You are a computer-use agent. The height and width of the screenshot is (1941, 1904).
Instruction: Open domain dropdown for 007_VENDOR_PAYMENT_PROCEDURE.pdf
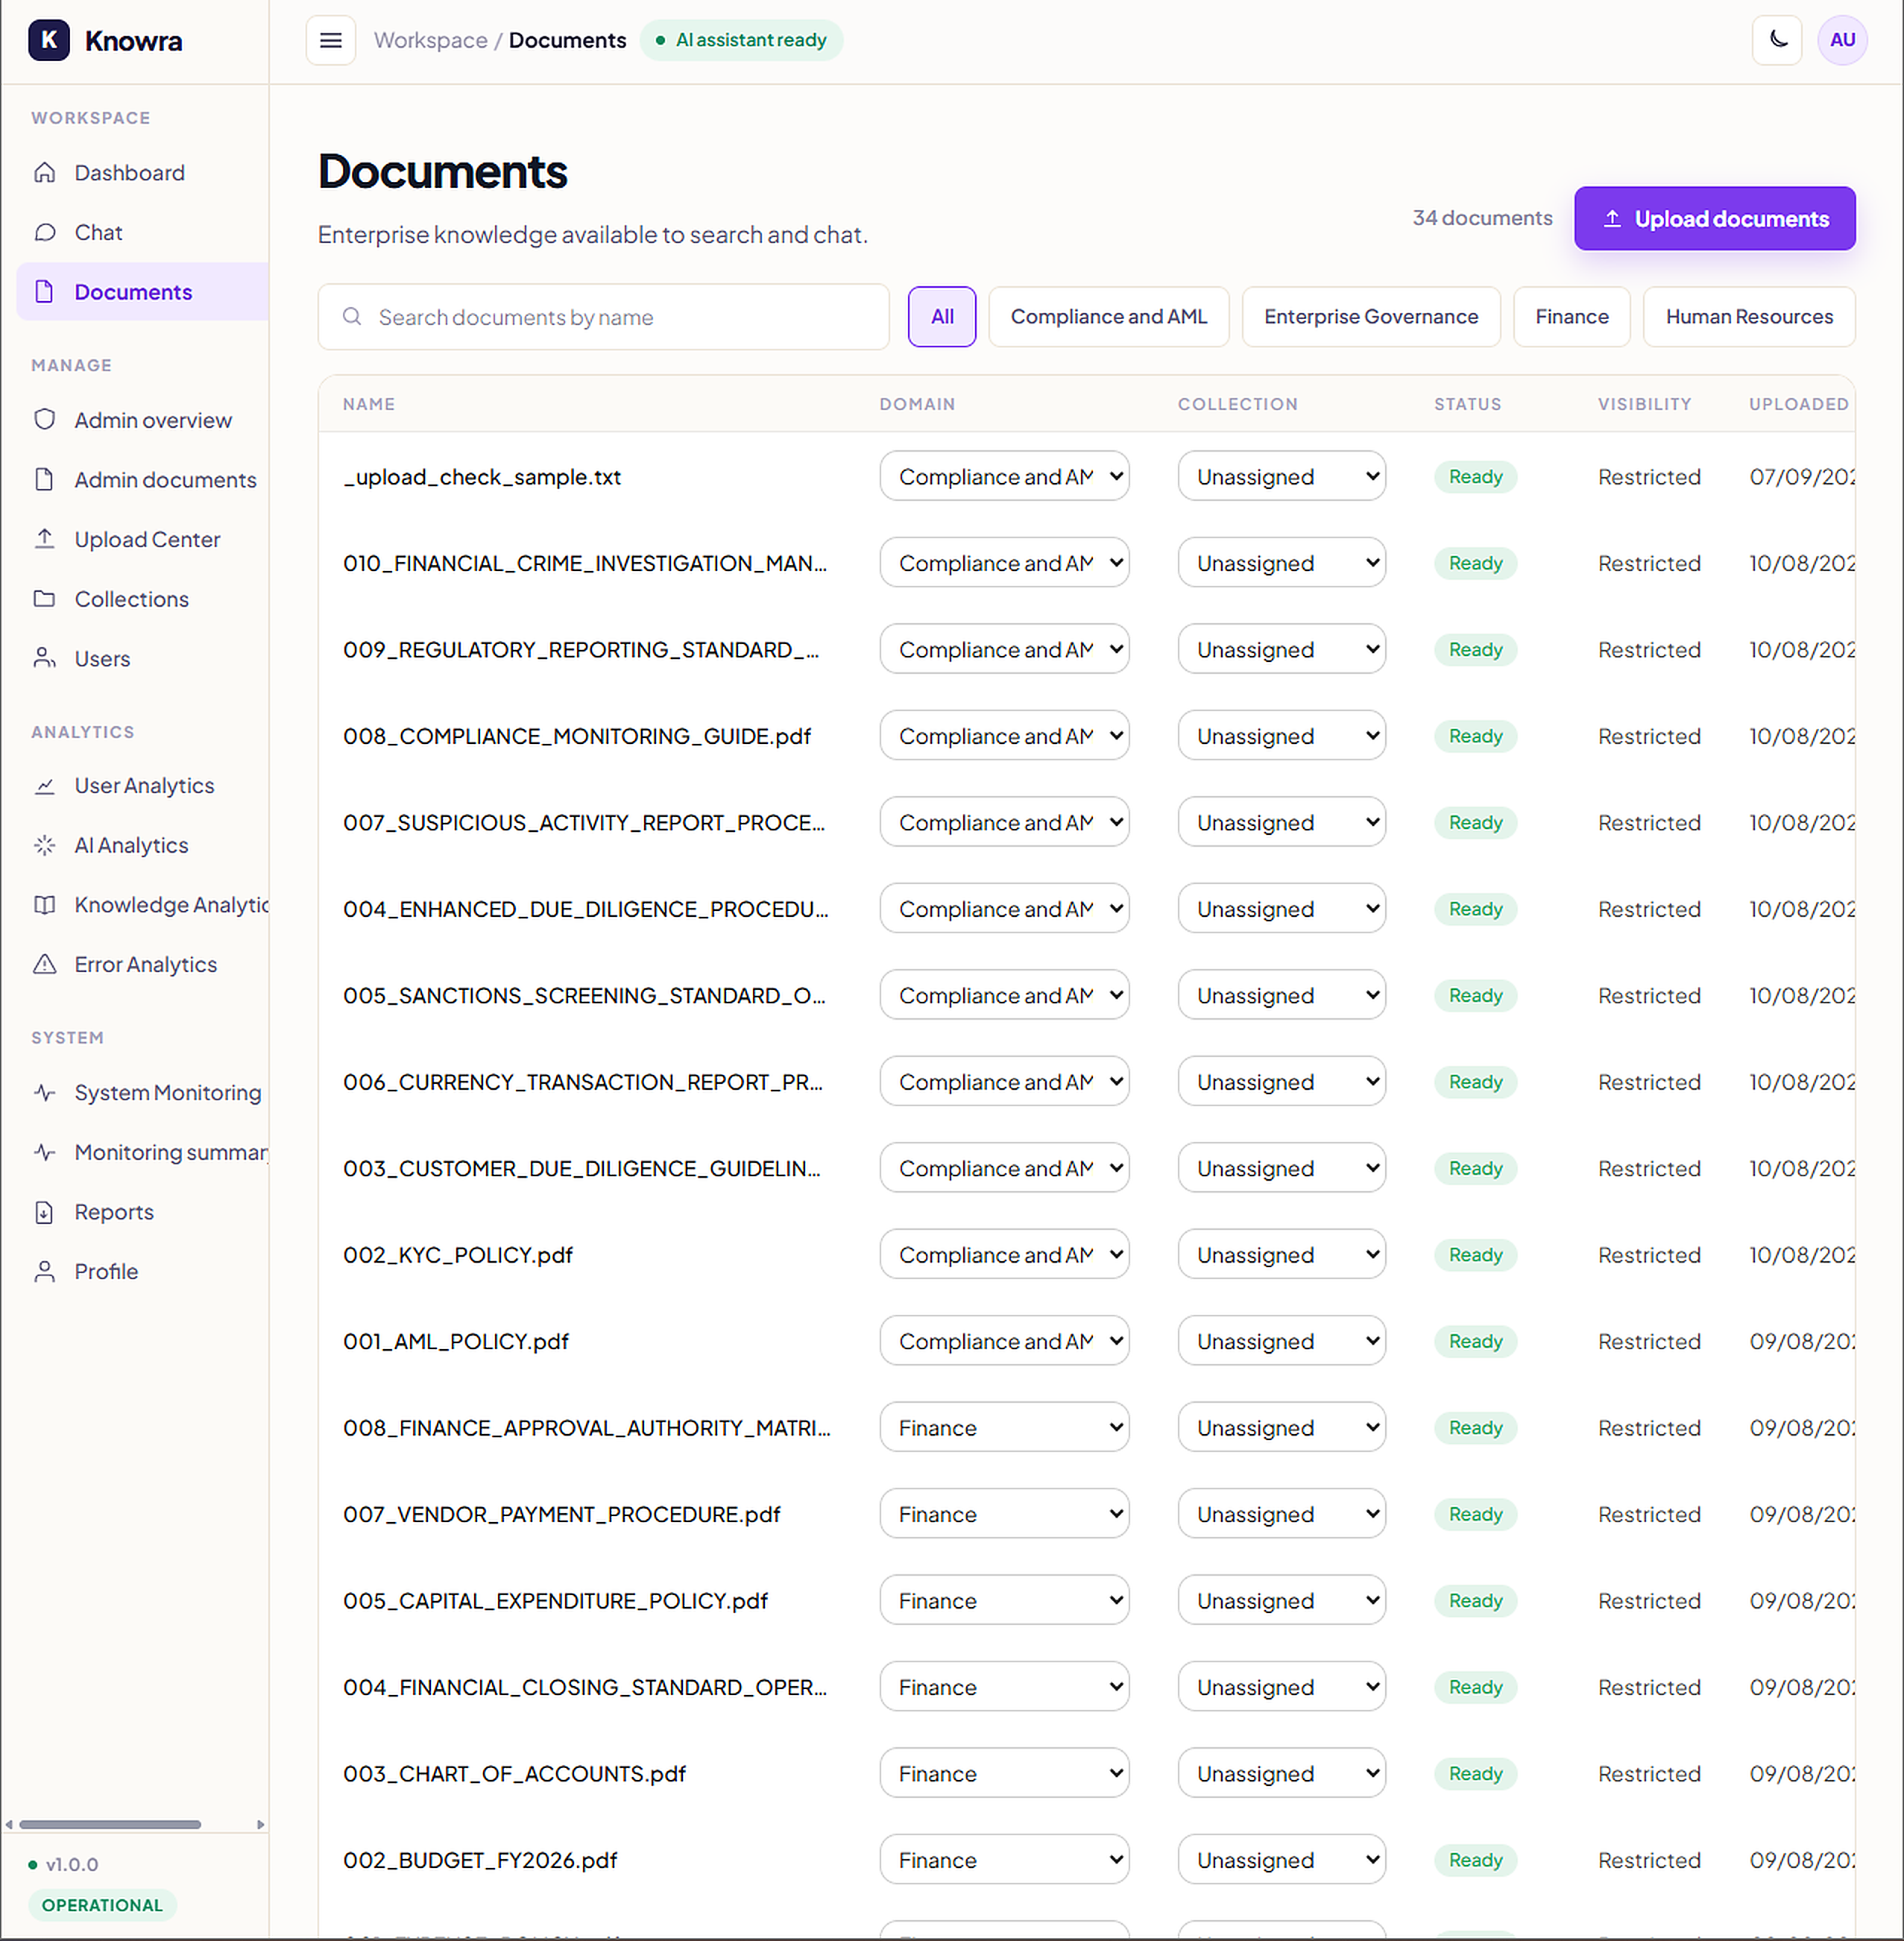tap(1004, 1514)
